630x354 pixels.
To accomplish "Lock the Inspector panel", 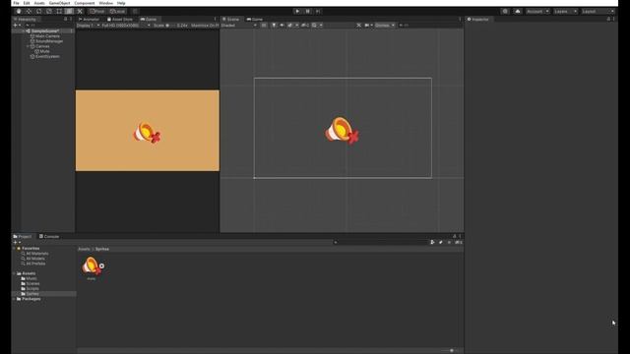I will [608, 20].
